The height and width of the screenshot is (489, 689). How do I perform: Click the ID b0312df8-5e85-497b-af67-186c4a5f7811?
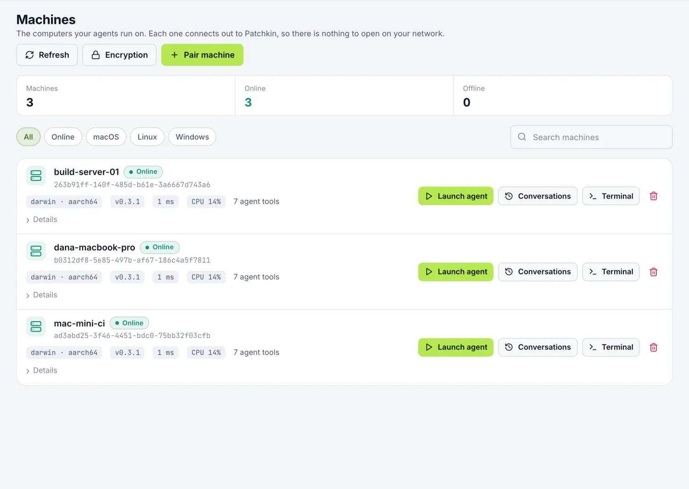point(132,260)
